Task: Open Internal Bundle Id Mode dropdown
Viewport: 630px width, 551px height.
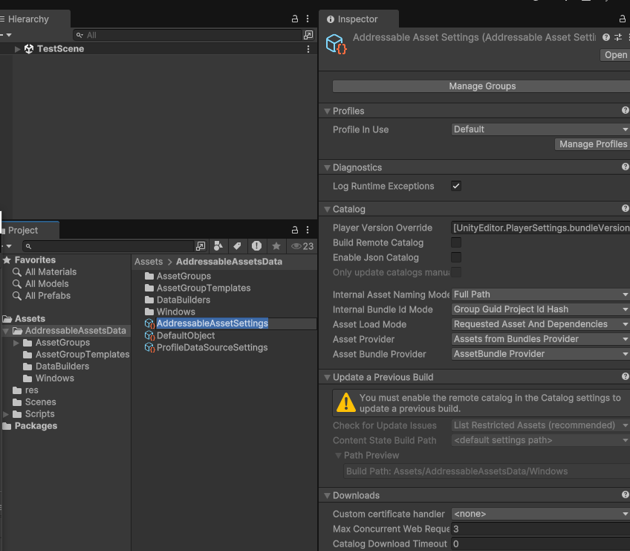Action: click(540, 309)
